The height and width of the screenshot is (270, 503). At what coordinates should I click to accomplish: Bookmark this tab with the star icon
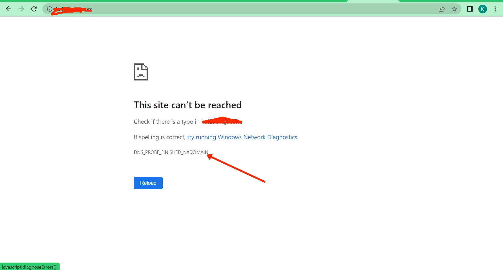pos(454,9)
